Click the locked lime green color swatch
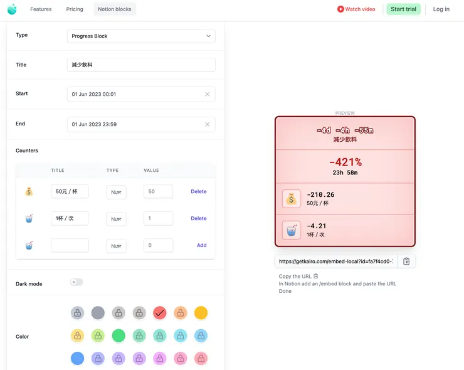Screen dimensions: 464x370 coord(98,336)
